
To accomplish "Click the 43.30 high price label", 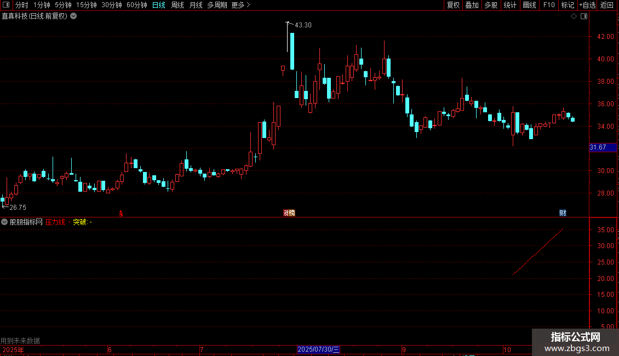I will click(303, 25).
